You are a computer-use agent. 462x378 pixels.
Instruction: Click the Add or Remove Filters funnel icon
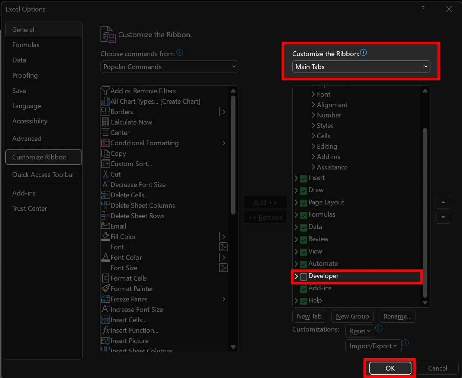click(105, 91)
